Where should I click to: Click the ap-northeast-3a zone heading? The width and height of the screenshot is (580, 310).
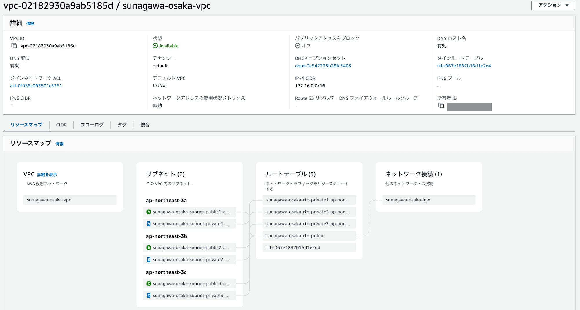[x=166, y=200]
